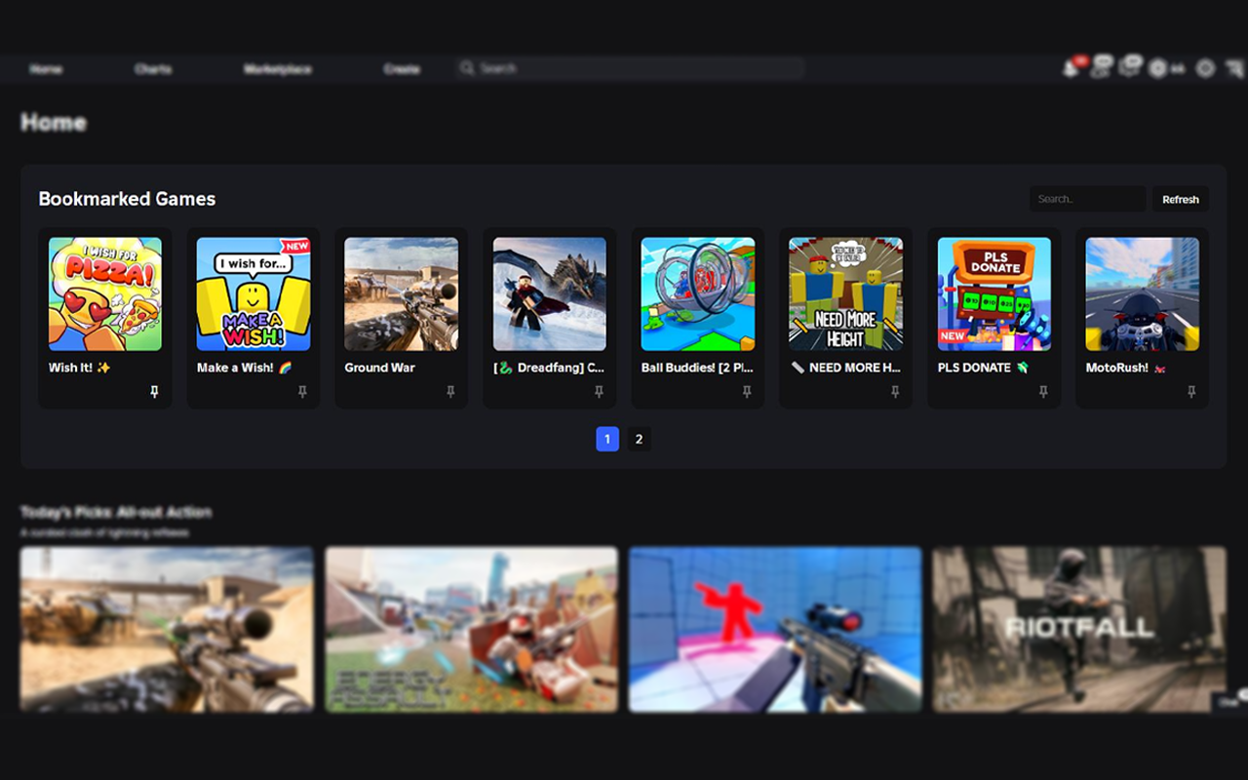Click the search magnifier icon in the navbar
This screenshot has width=1248, height=780.
(x=467, y=68)
